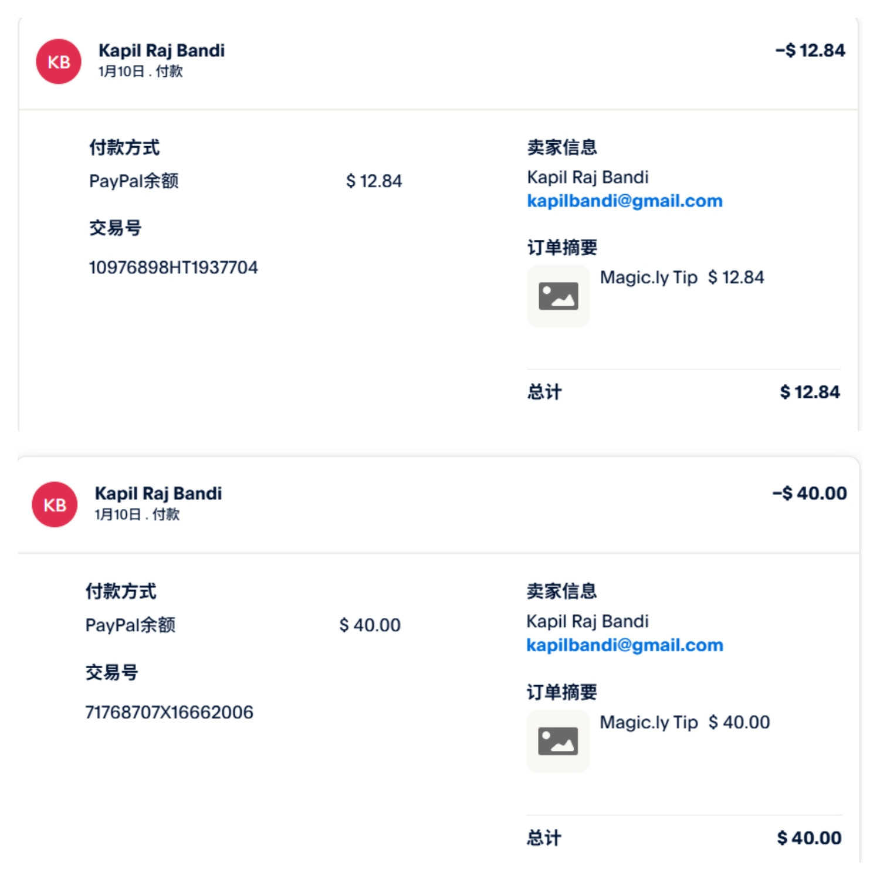880x880 pixels.
Task: Collapse the first Kapil Raj Bandi transaction header
Action: point(438,63)
